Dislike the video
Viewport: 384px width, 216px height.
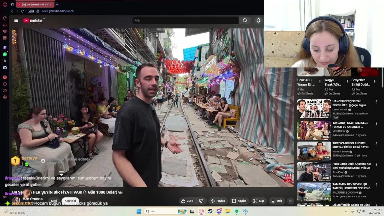tap(201, 201)
